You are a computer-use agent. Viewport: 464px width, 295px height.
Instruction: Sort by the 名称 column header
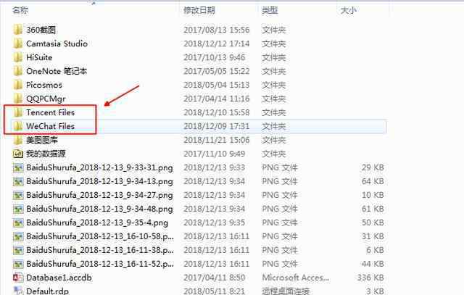(x=20, y=10)
